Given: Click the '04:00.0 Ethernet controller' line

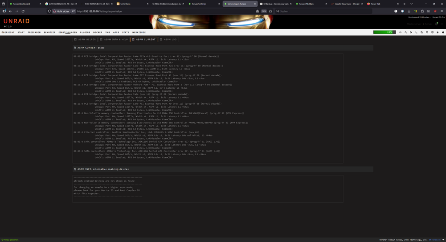Looking at the screenshot, I should 136,132.
